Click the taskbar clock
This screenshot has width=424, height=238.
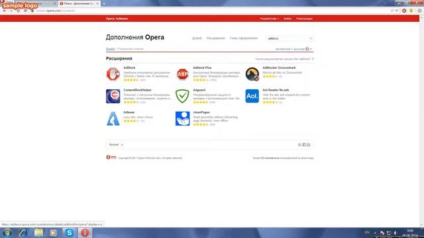click(409, 233)
